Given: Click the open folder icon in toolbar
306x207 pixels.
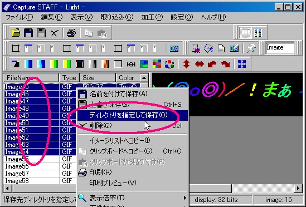Looking at the screenshot, I should pyautogui.click(x=16, y=33).
